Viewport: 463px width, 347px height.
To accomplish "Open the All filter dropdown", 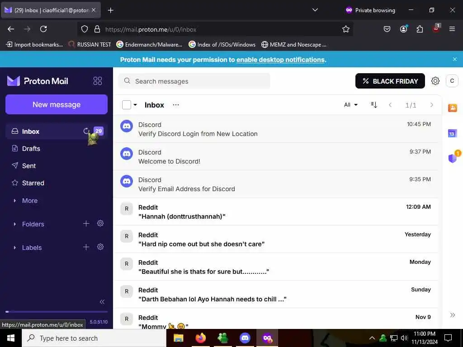I will click(351, 105).
